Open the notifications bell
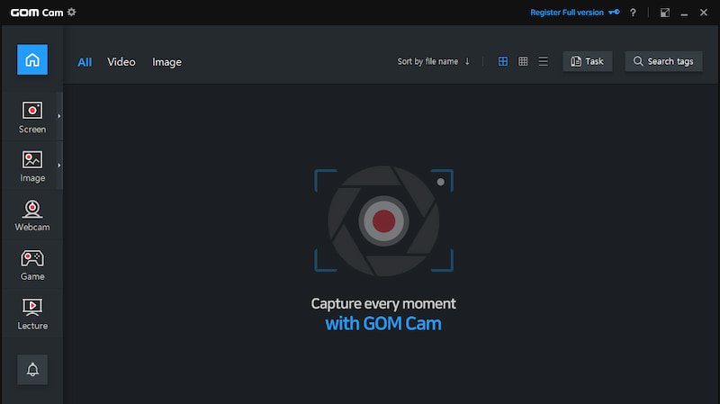Image resolution: width=720 pixels, height=404 pixels. [32, 369]
